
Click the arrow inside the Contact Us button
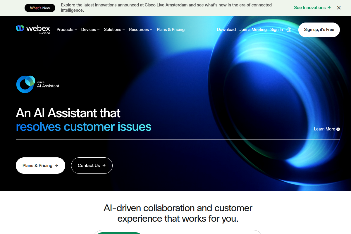point(105,166)
